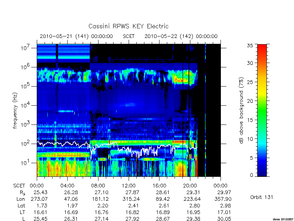Click the green middle of the color scale
This screenshot has height=221, width=294.
click(262, 110)
